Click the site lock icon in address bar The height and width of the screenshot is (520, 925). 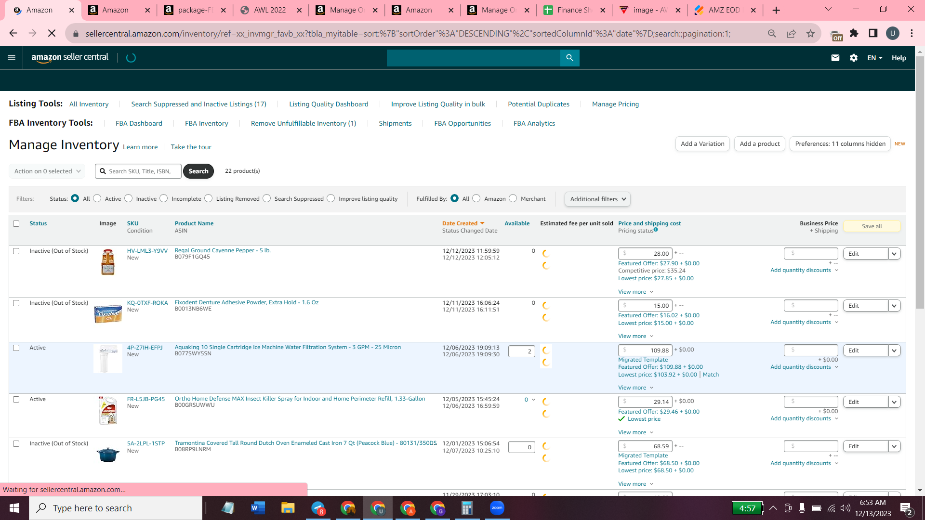75,34
